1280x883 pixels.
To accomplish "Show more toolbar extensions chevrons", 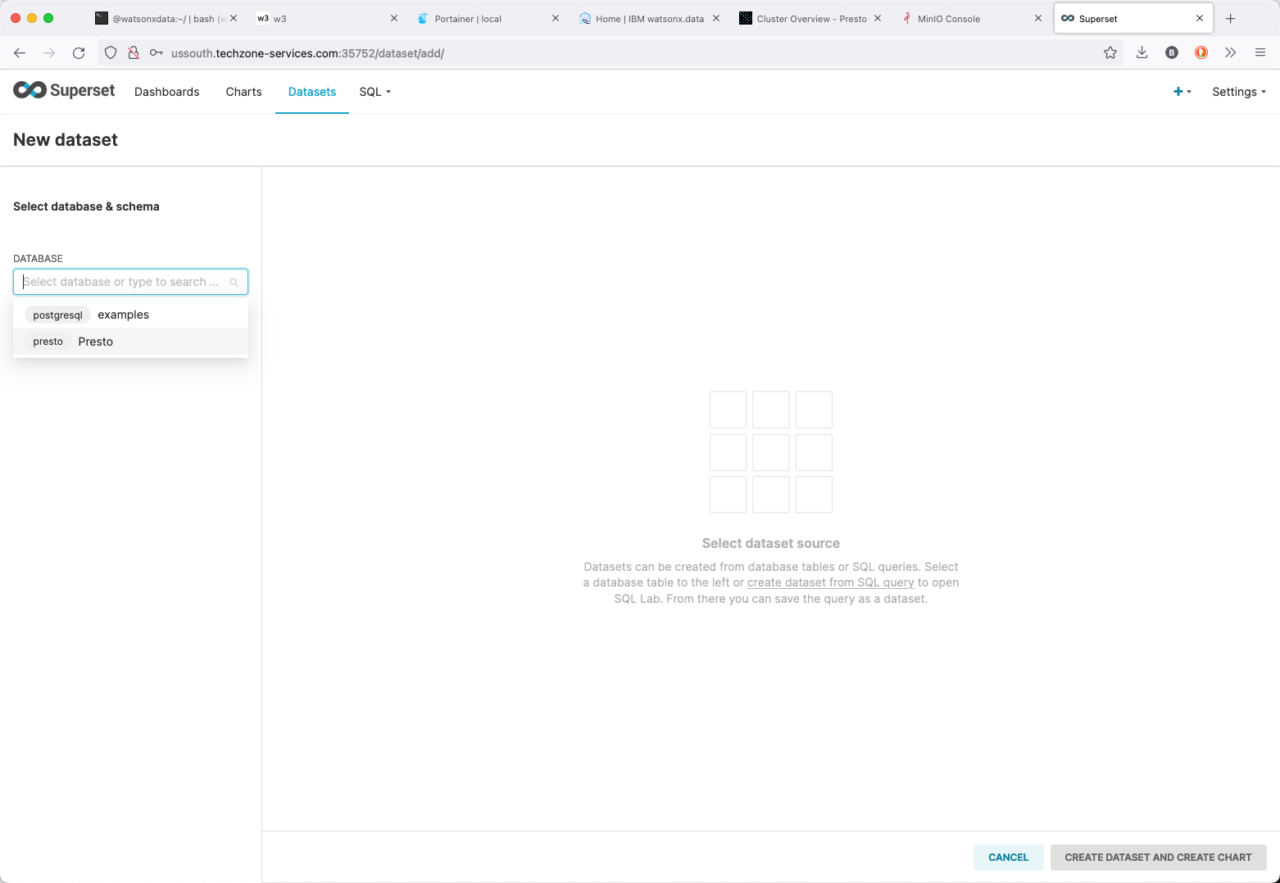I will (1230, 52).
